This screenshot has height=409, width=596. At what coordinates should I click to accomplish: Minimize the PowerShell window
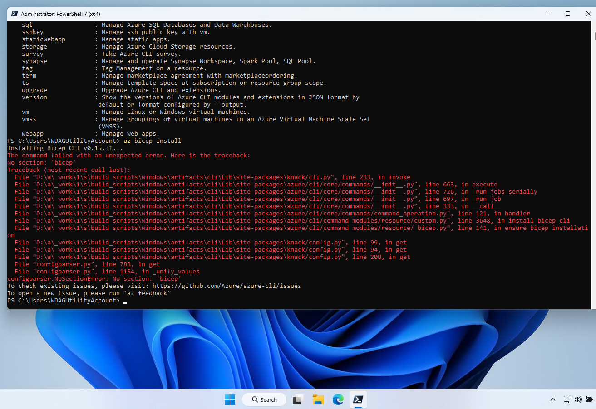point(547,14)
